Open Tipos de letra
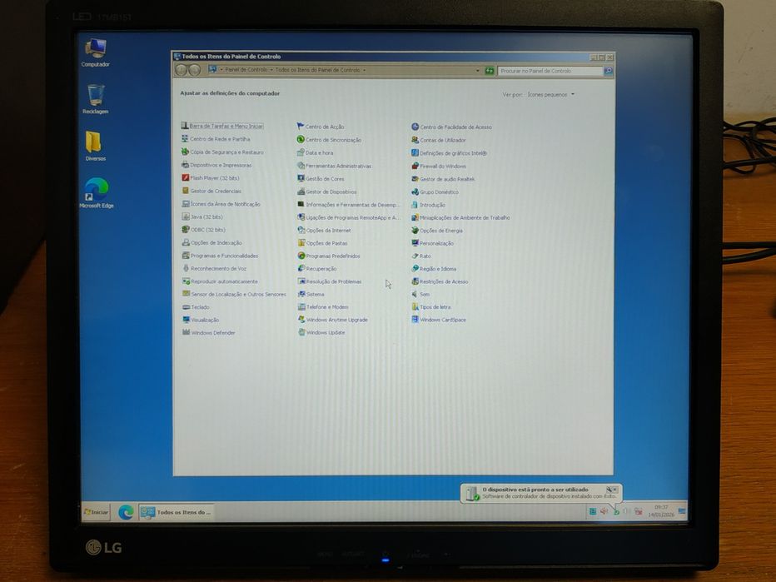 431,307
